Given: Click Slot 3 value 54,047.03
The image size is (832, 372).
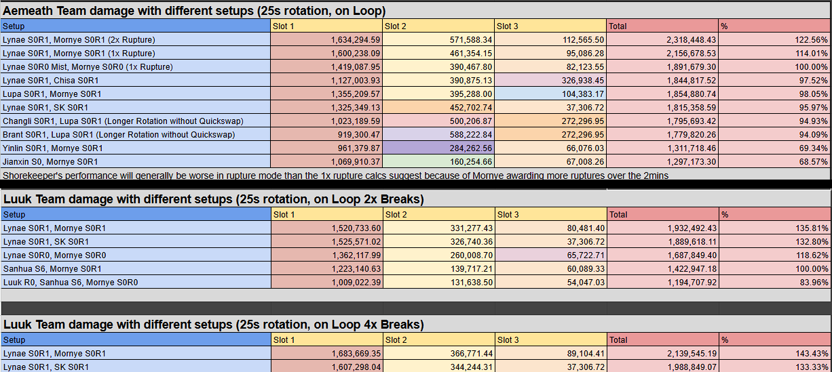Looking at the screenshot, I should [550, 283].
